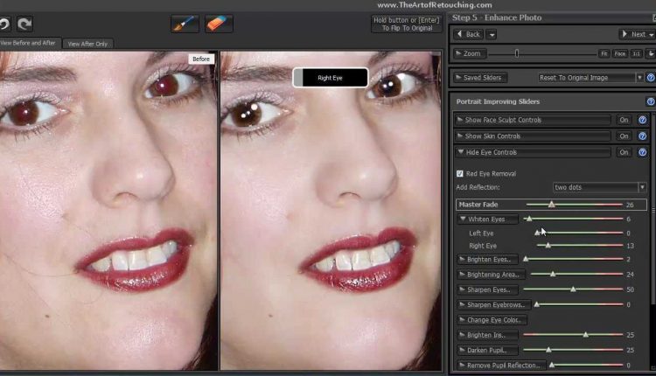Expand Show Face Sculpt Controls

tap(532, 120)
